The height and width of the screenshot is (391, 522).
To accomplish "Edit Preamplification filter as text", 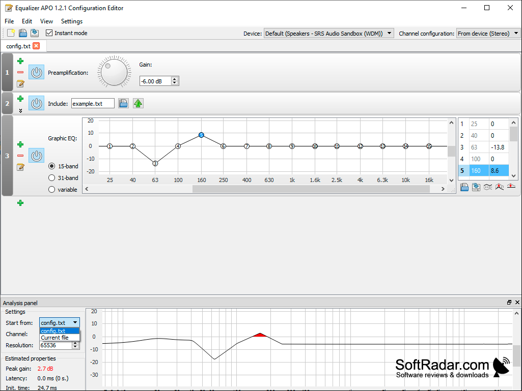I will (20, 83).
